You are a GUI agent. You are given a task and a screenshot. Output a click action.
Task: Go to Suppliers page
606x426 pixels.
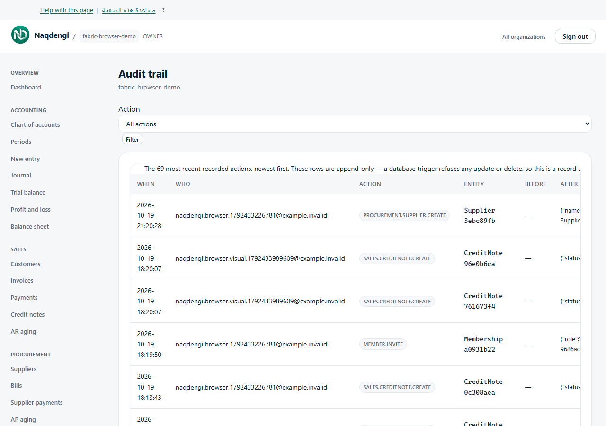click(24, 369)
